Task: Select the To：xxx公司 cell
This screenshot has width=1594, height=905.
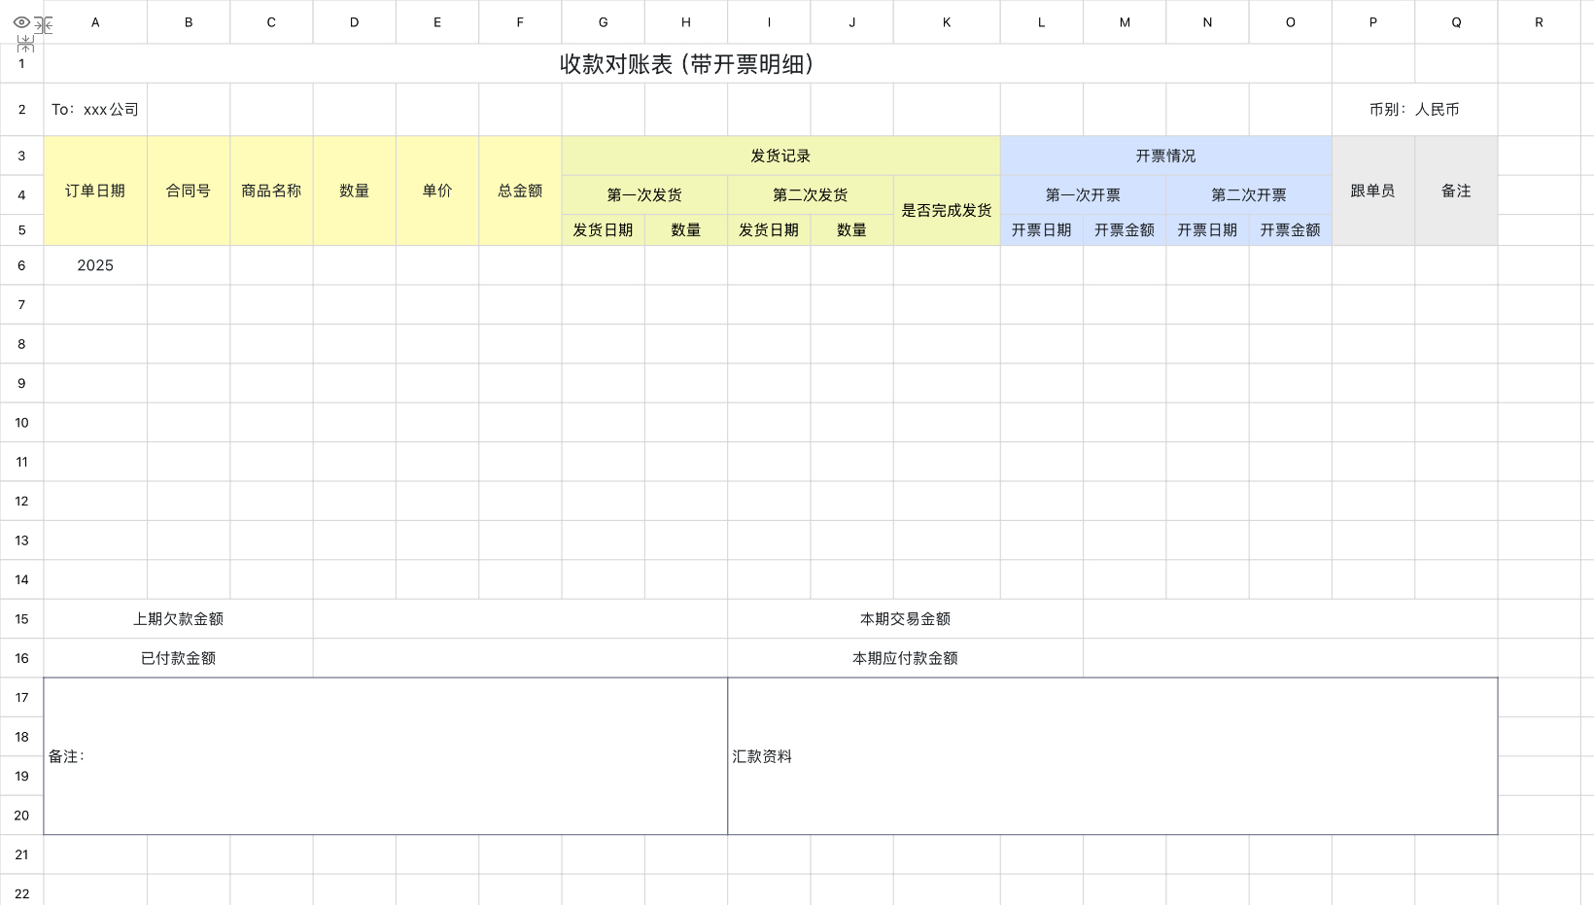Action: pos(95,110)
